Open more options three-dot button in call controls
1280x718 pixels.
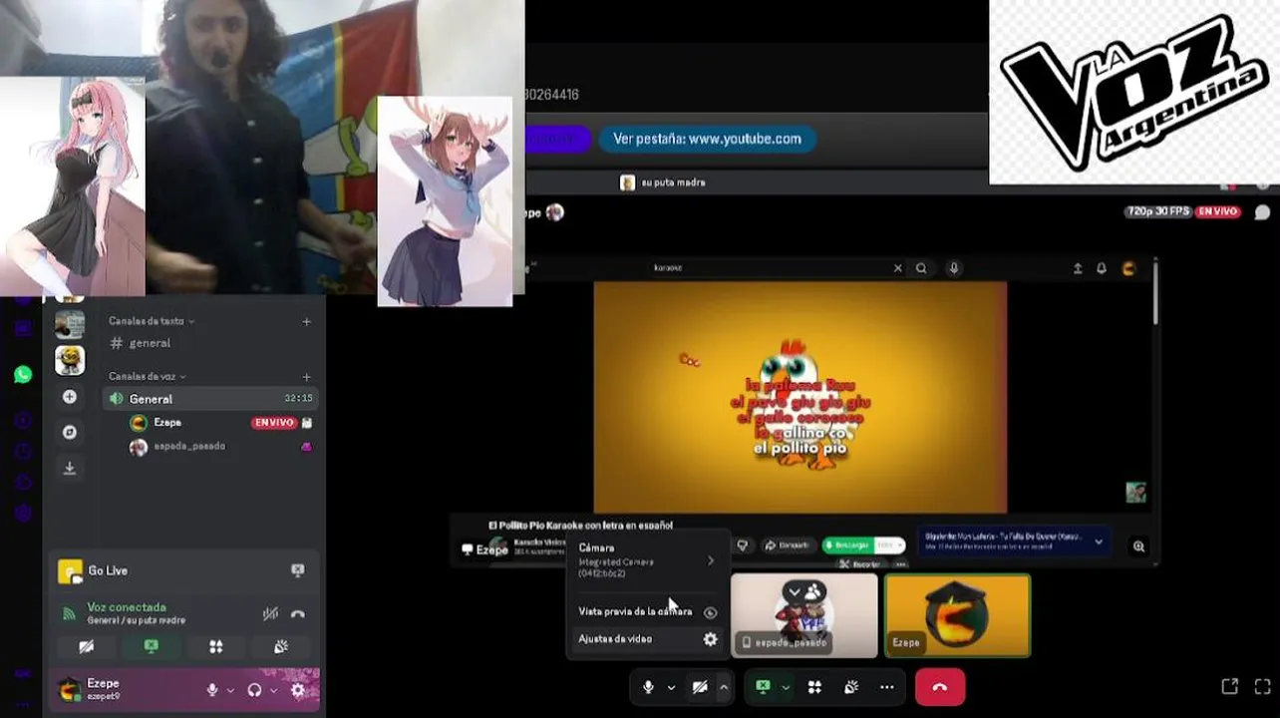887,687
